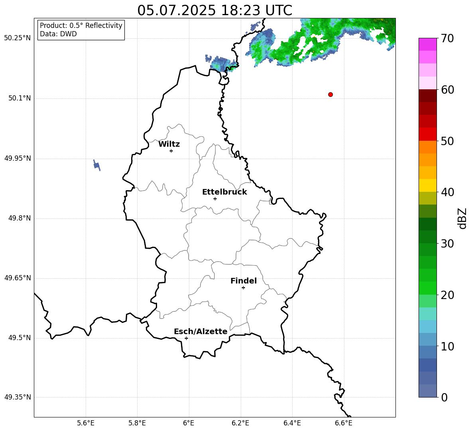Click the 60 tick on colorbar
The height and width of the screenshot is (431, 472).
447,90
